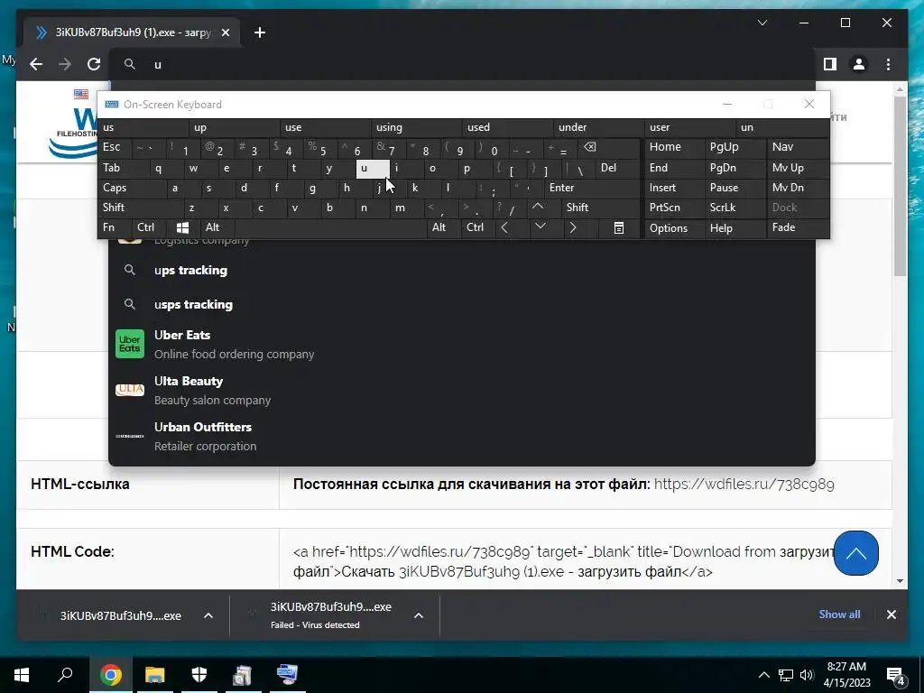The height and width of the screenshot is (693, 924).
Task: Close the downloads bar
Action: (x=891, y=614)
